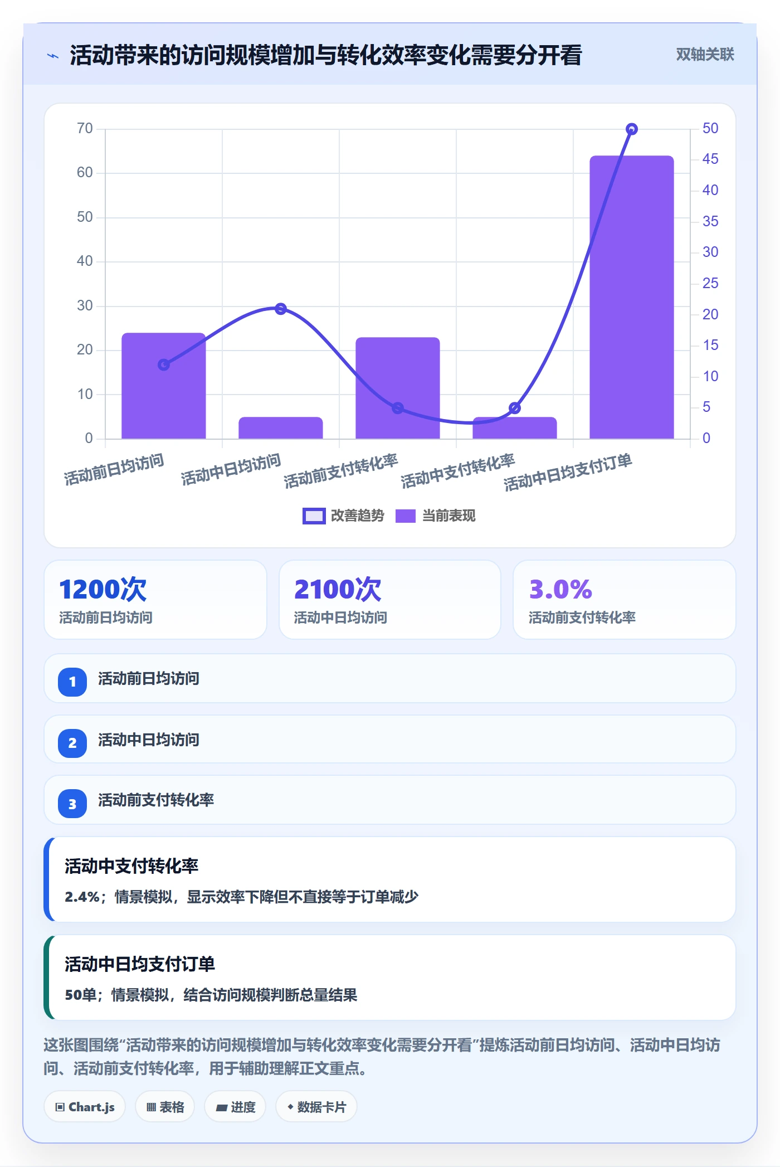The image size is (780, 1167).
Task: Click the 双轴关联 badge in the header
Action: (705, 55)
